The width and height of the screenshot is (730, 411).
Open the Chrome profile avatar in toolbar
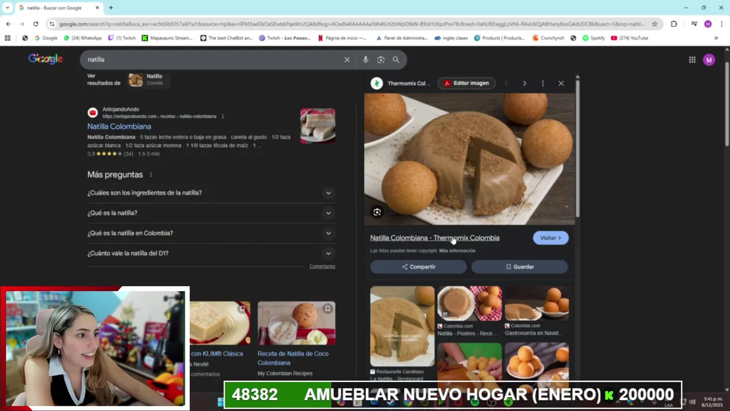click(708, 24)
